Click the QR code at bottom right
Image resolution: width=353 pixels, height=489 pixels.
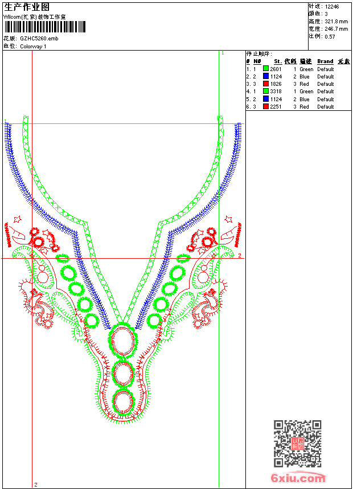(x=298, y=444)
